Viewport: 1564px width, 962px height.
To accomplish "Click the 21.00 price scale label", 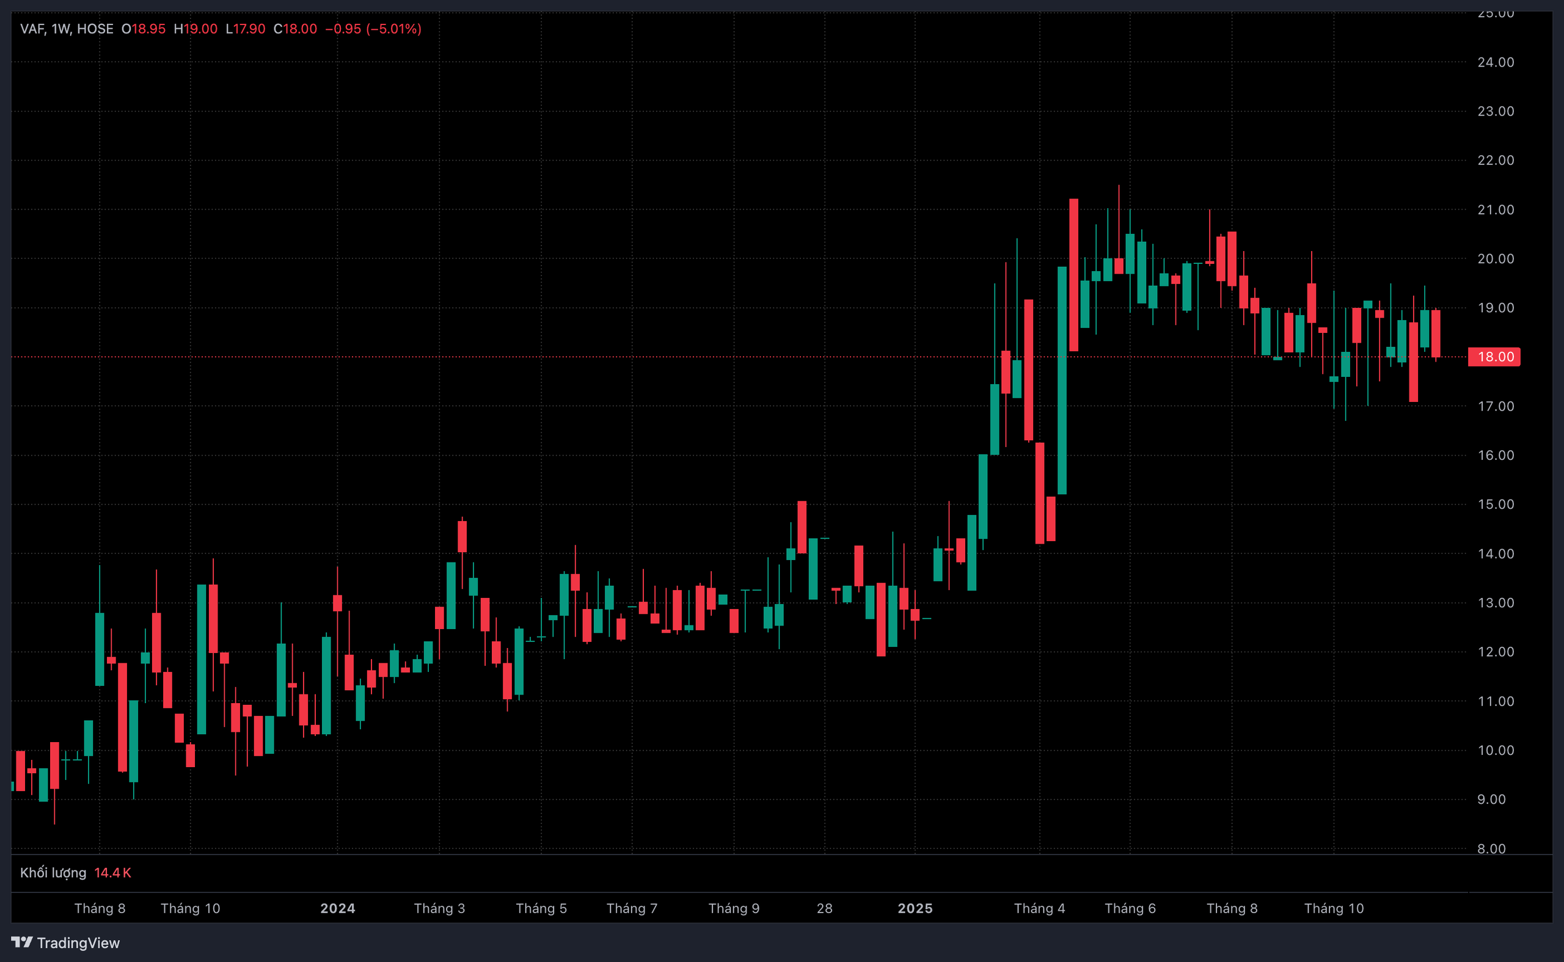I will pos(1496,210).
